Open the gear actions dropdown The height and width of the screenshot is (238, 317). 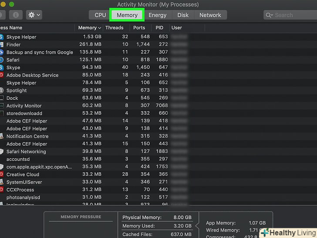pyautogui.click(x=34, y=15)
